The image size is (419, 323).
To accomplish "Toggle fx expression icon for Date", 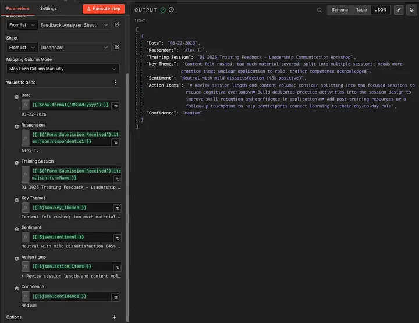I will click(x=26, y=105).
